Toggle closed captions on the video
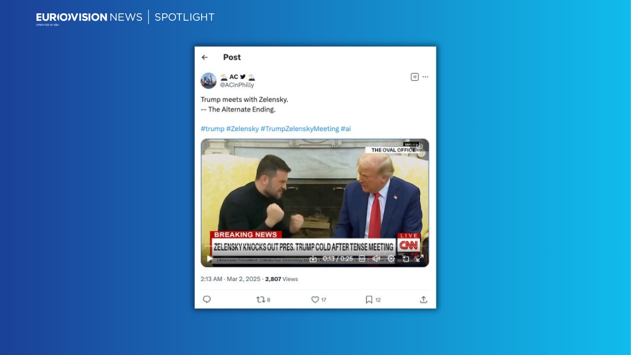Screen dimensions: 631x355 click(362, 258)
